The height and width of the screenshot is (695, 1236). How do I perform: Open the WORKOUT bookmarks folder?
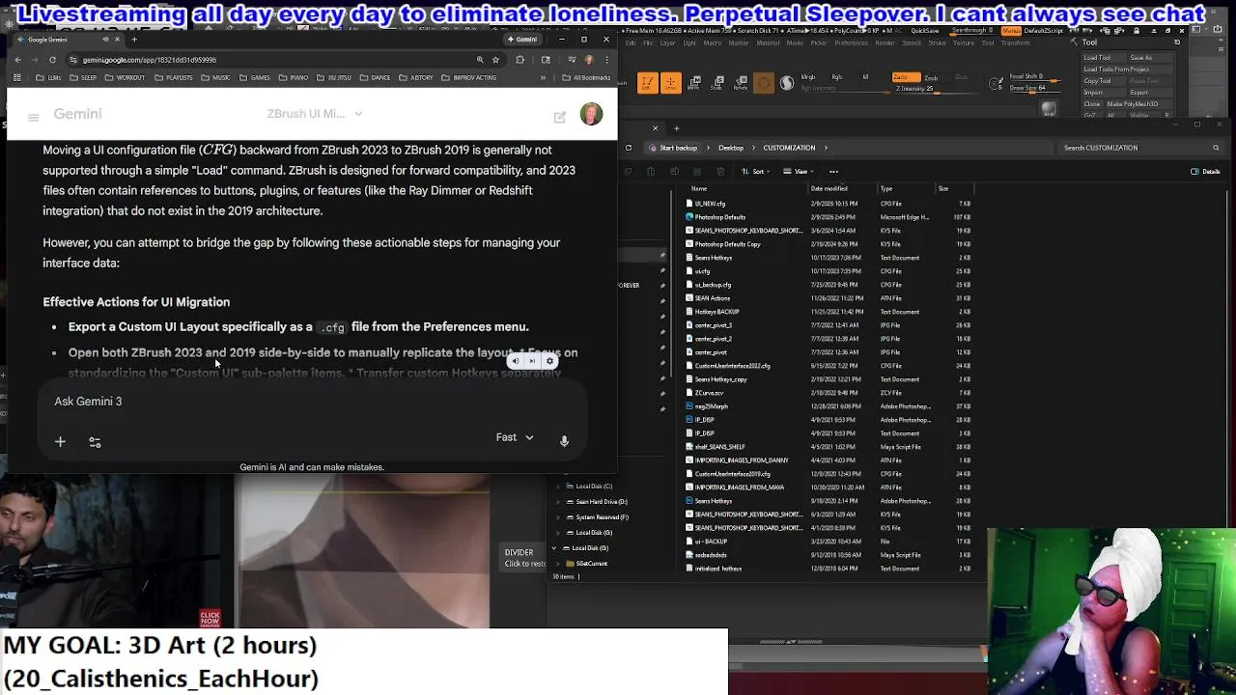126,77
